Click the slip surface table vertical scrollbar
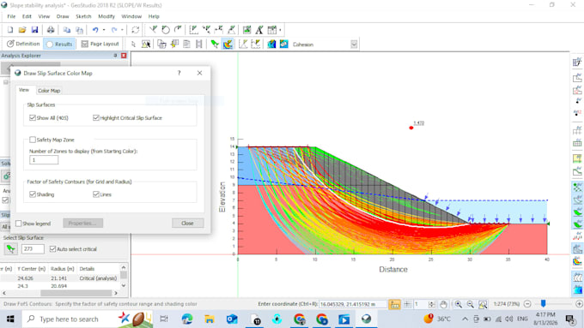 (124, 277)
